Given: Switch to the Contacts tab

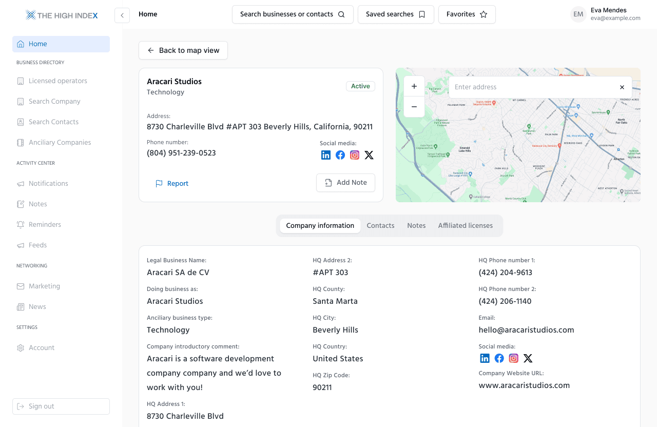Looking at the screenshot, I should click(381, 226).
